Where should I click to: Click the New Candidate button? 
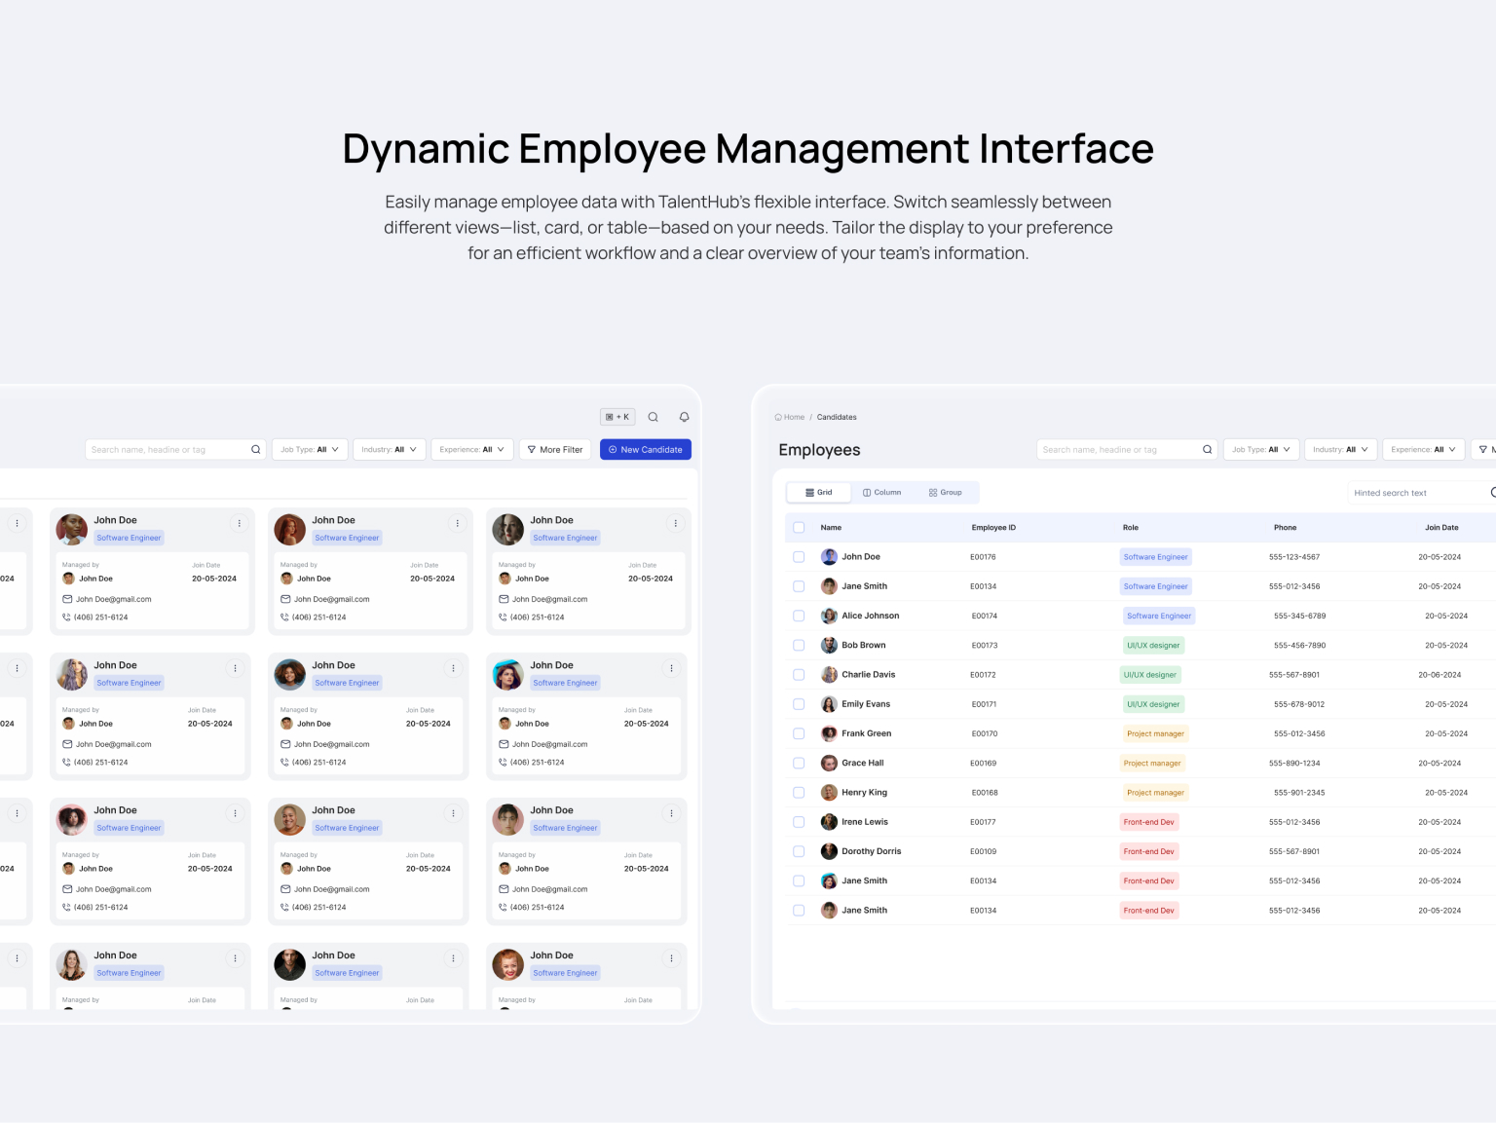click(646, 449)
